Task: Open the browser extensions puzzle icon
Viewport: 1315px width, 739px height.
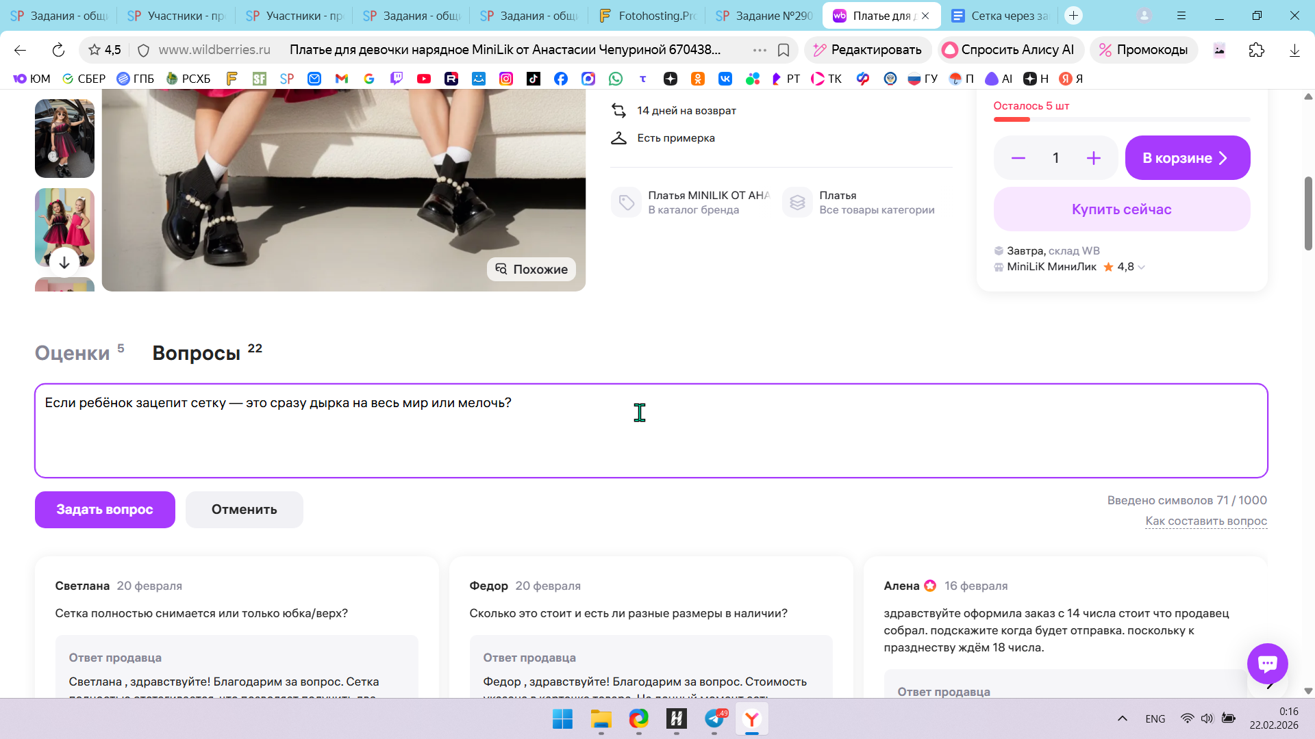Action: (x=1256, y=50)
